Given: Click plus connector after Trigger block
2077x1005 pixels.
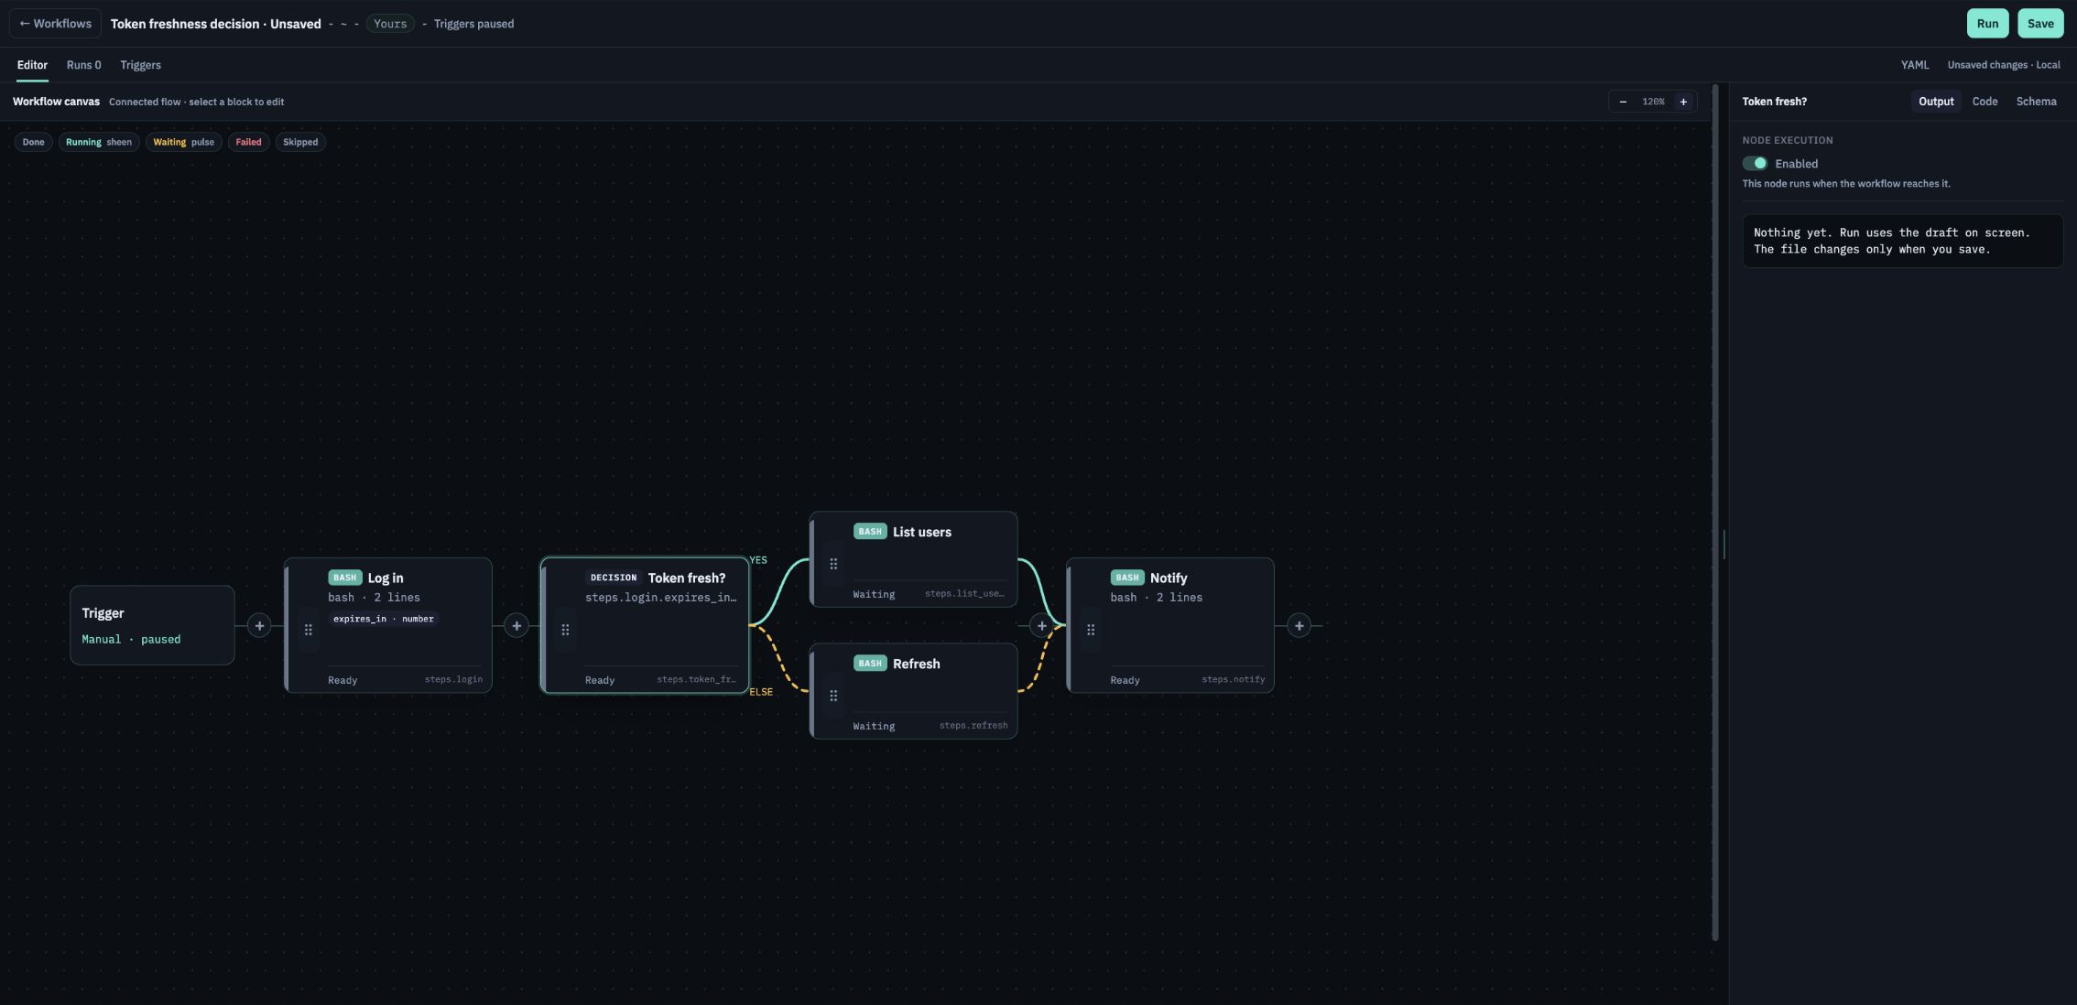Looking at the screenshot, I should [259, 626].
